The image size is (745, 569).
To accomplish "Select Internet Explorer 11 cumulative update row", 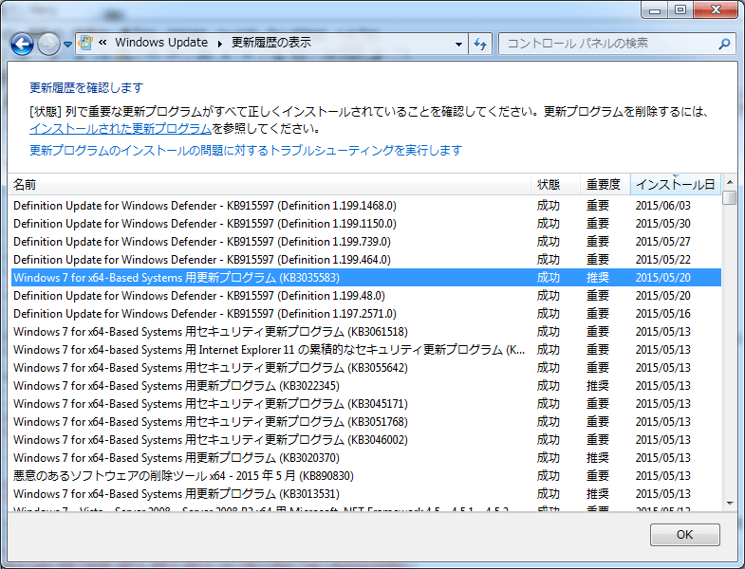I will point(366,350).
